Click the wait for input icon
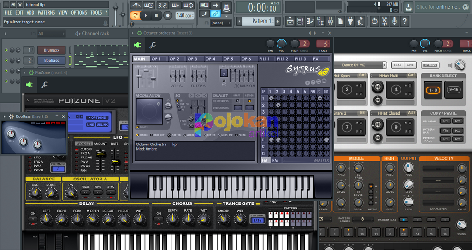Viewport: 472px width, 250px height. pyautogui.click(x=149, y=5)
